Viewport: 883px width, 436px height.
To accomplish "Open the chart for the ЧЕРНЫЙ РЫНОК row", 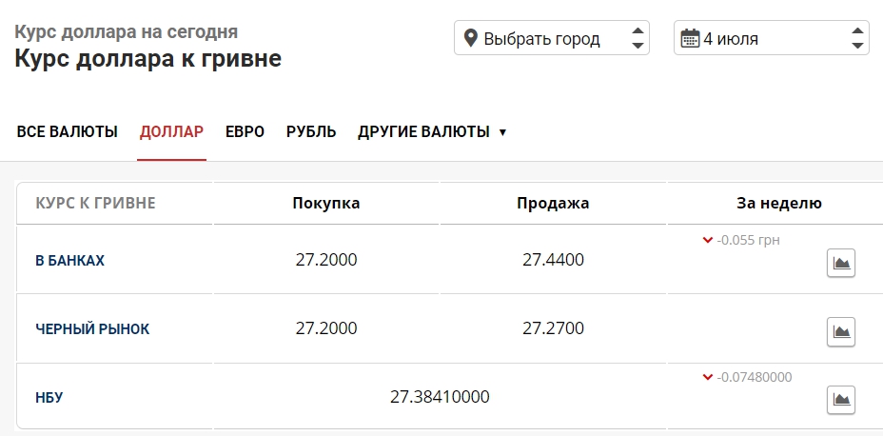I will (840, 331).
